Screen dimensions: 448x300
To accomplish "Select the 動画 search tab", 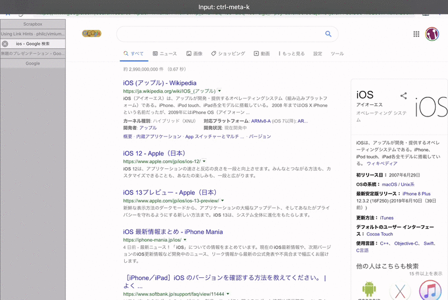I will pyautogui.click(x=262, y=54).
